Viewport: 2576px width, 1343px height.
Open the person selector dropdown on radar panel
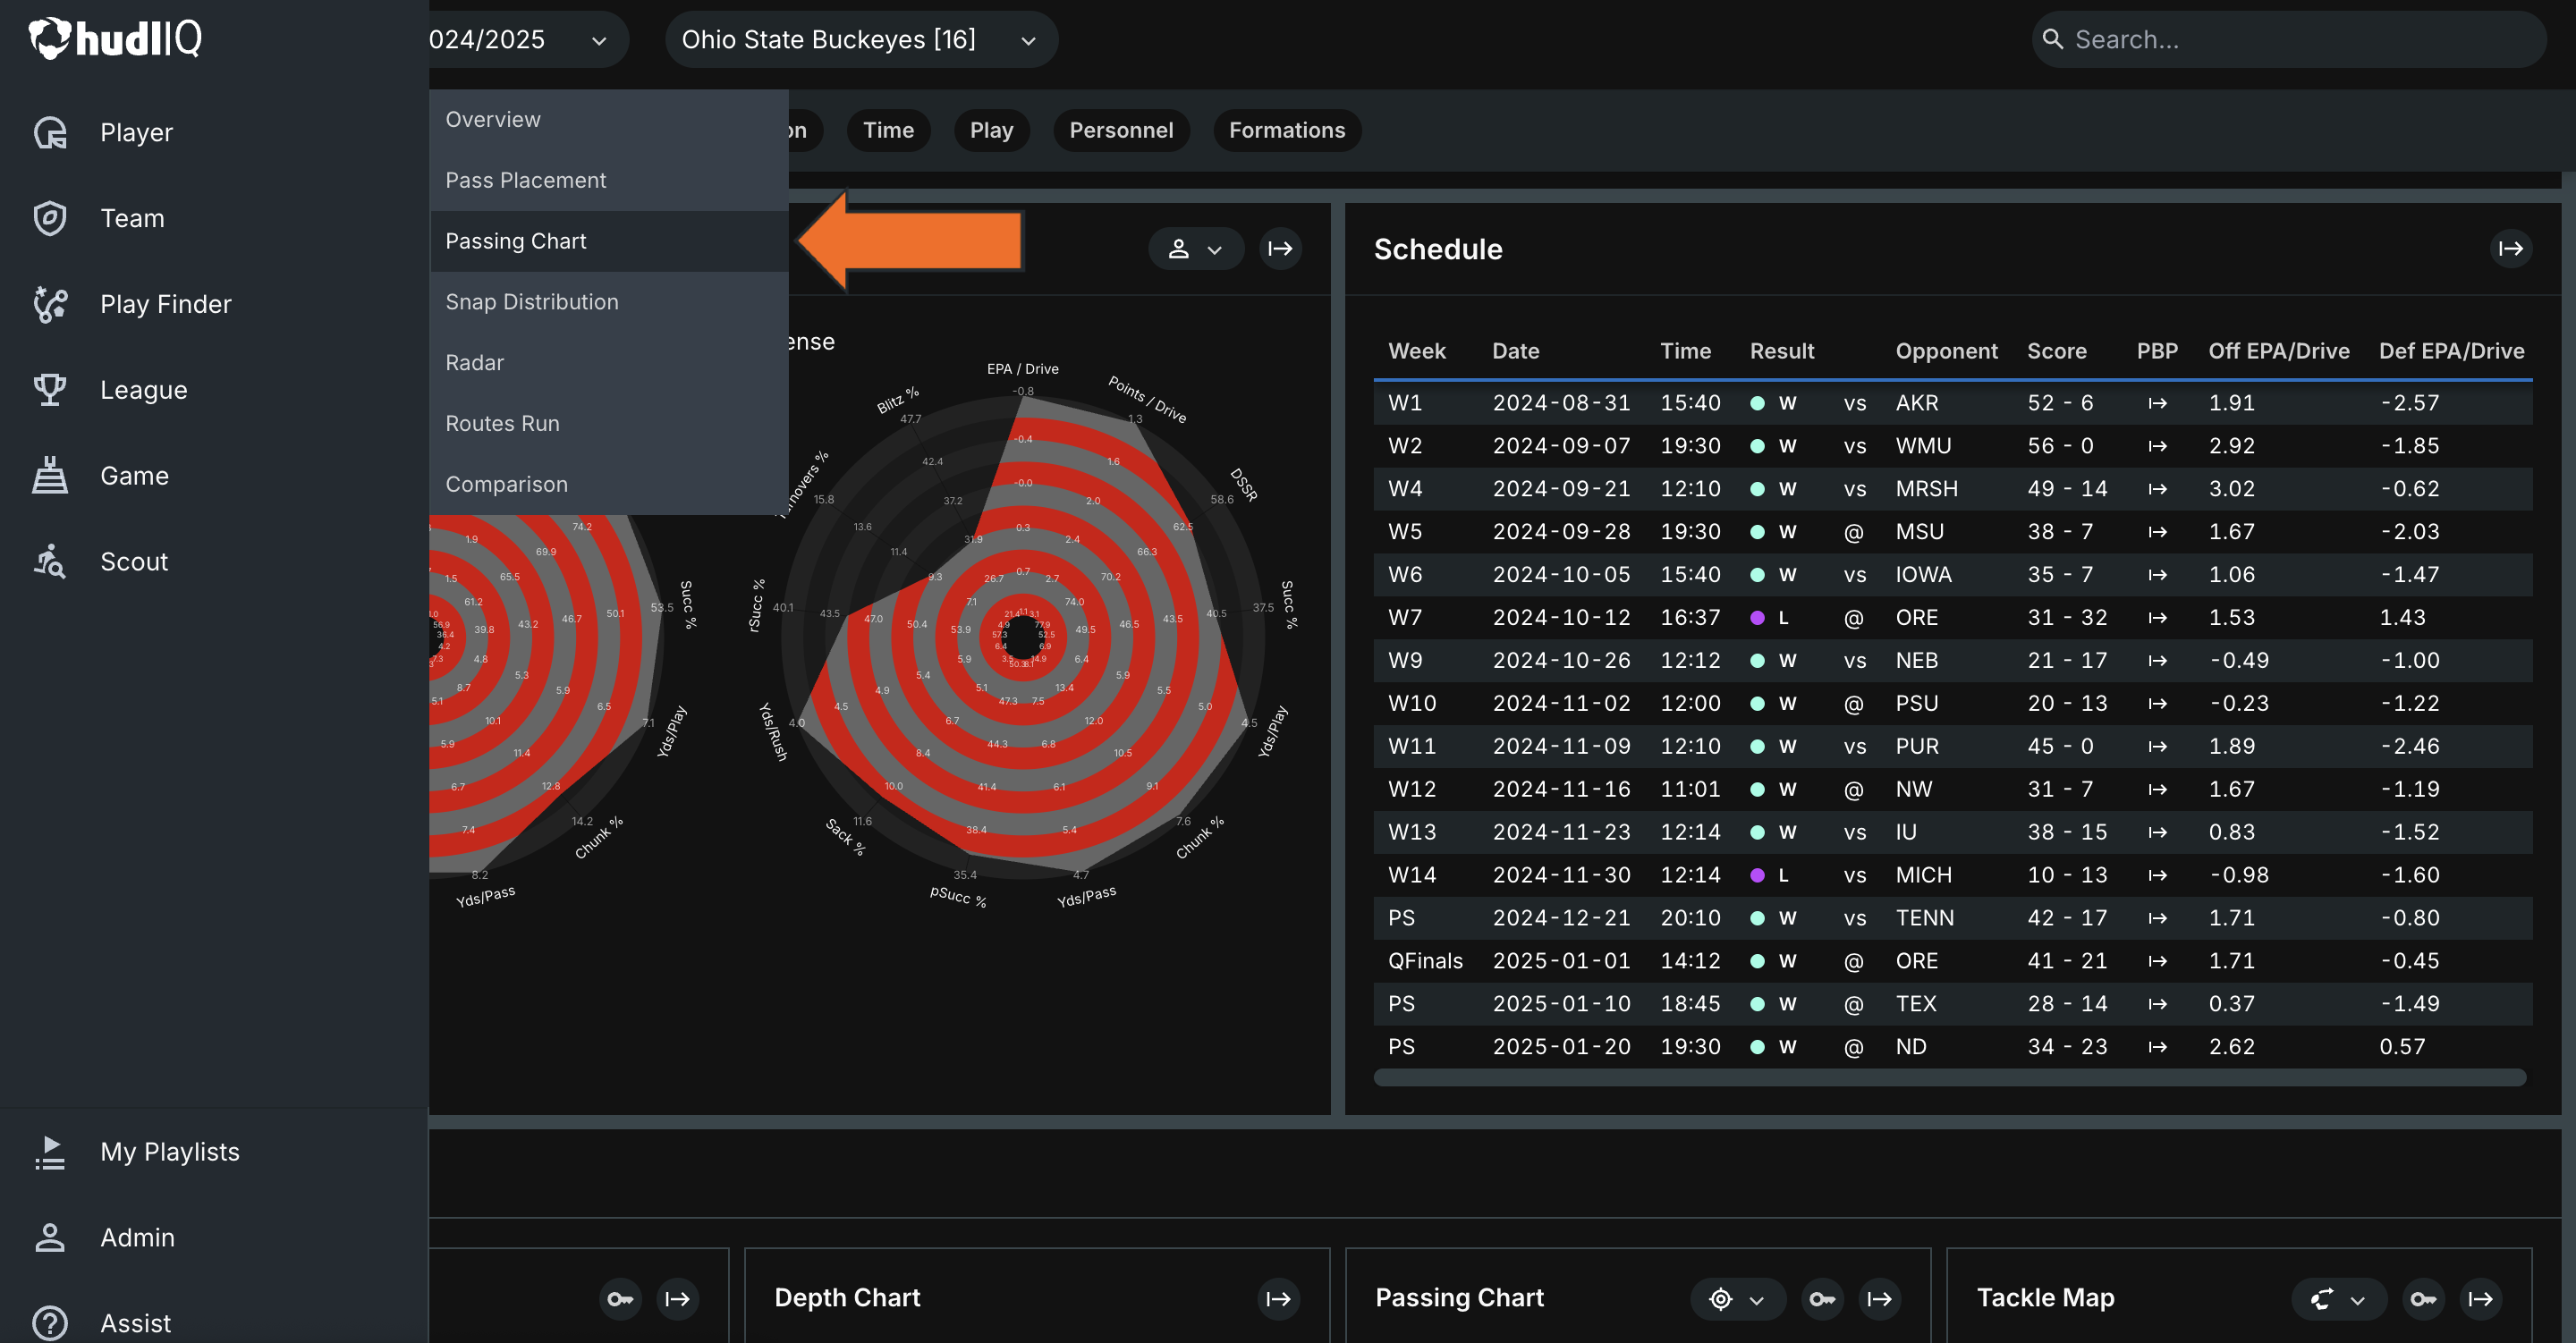tap(1196, 249)
